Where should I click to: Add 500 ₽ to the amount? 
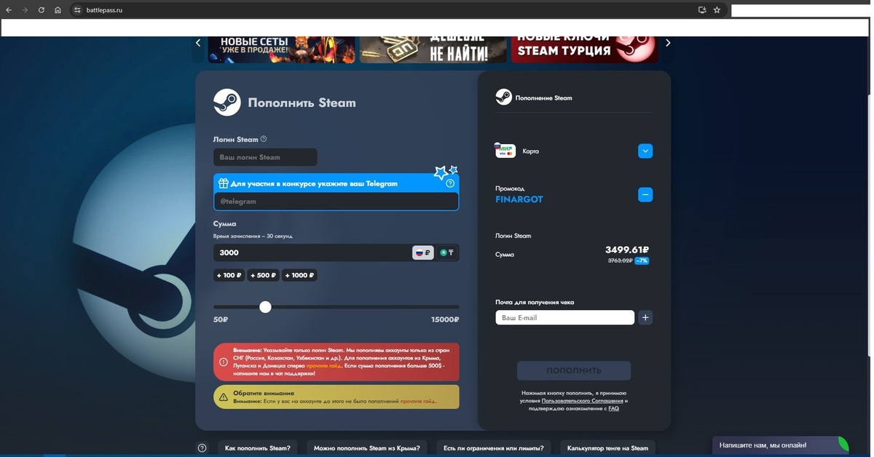point(263,275)
